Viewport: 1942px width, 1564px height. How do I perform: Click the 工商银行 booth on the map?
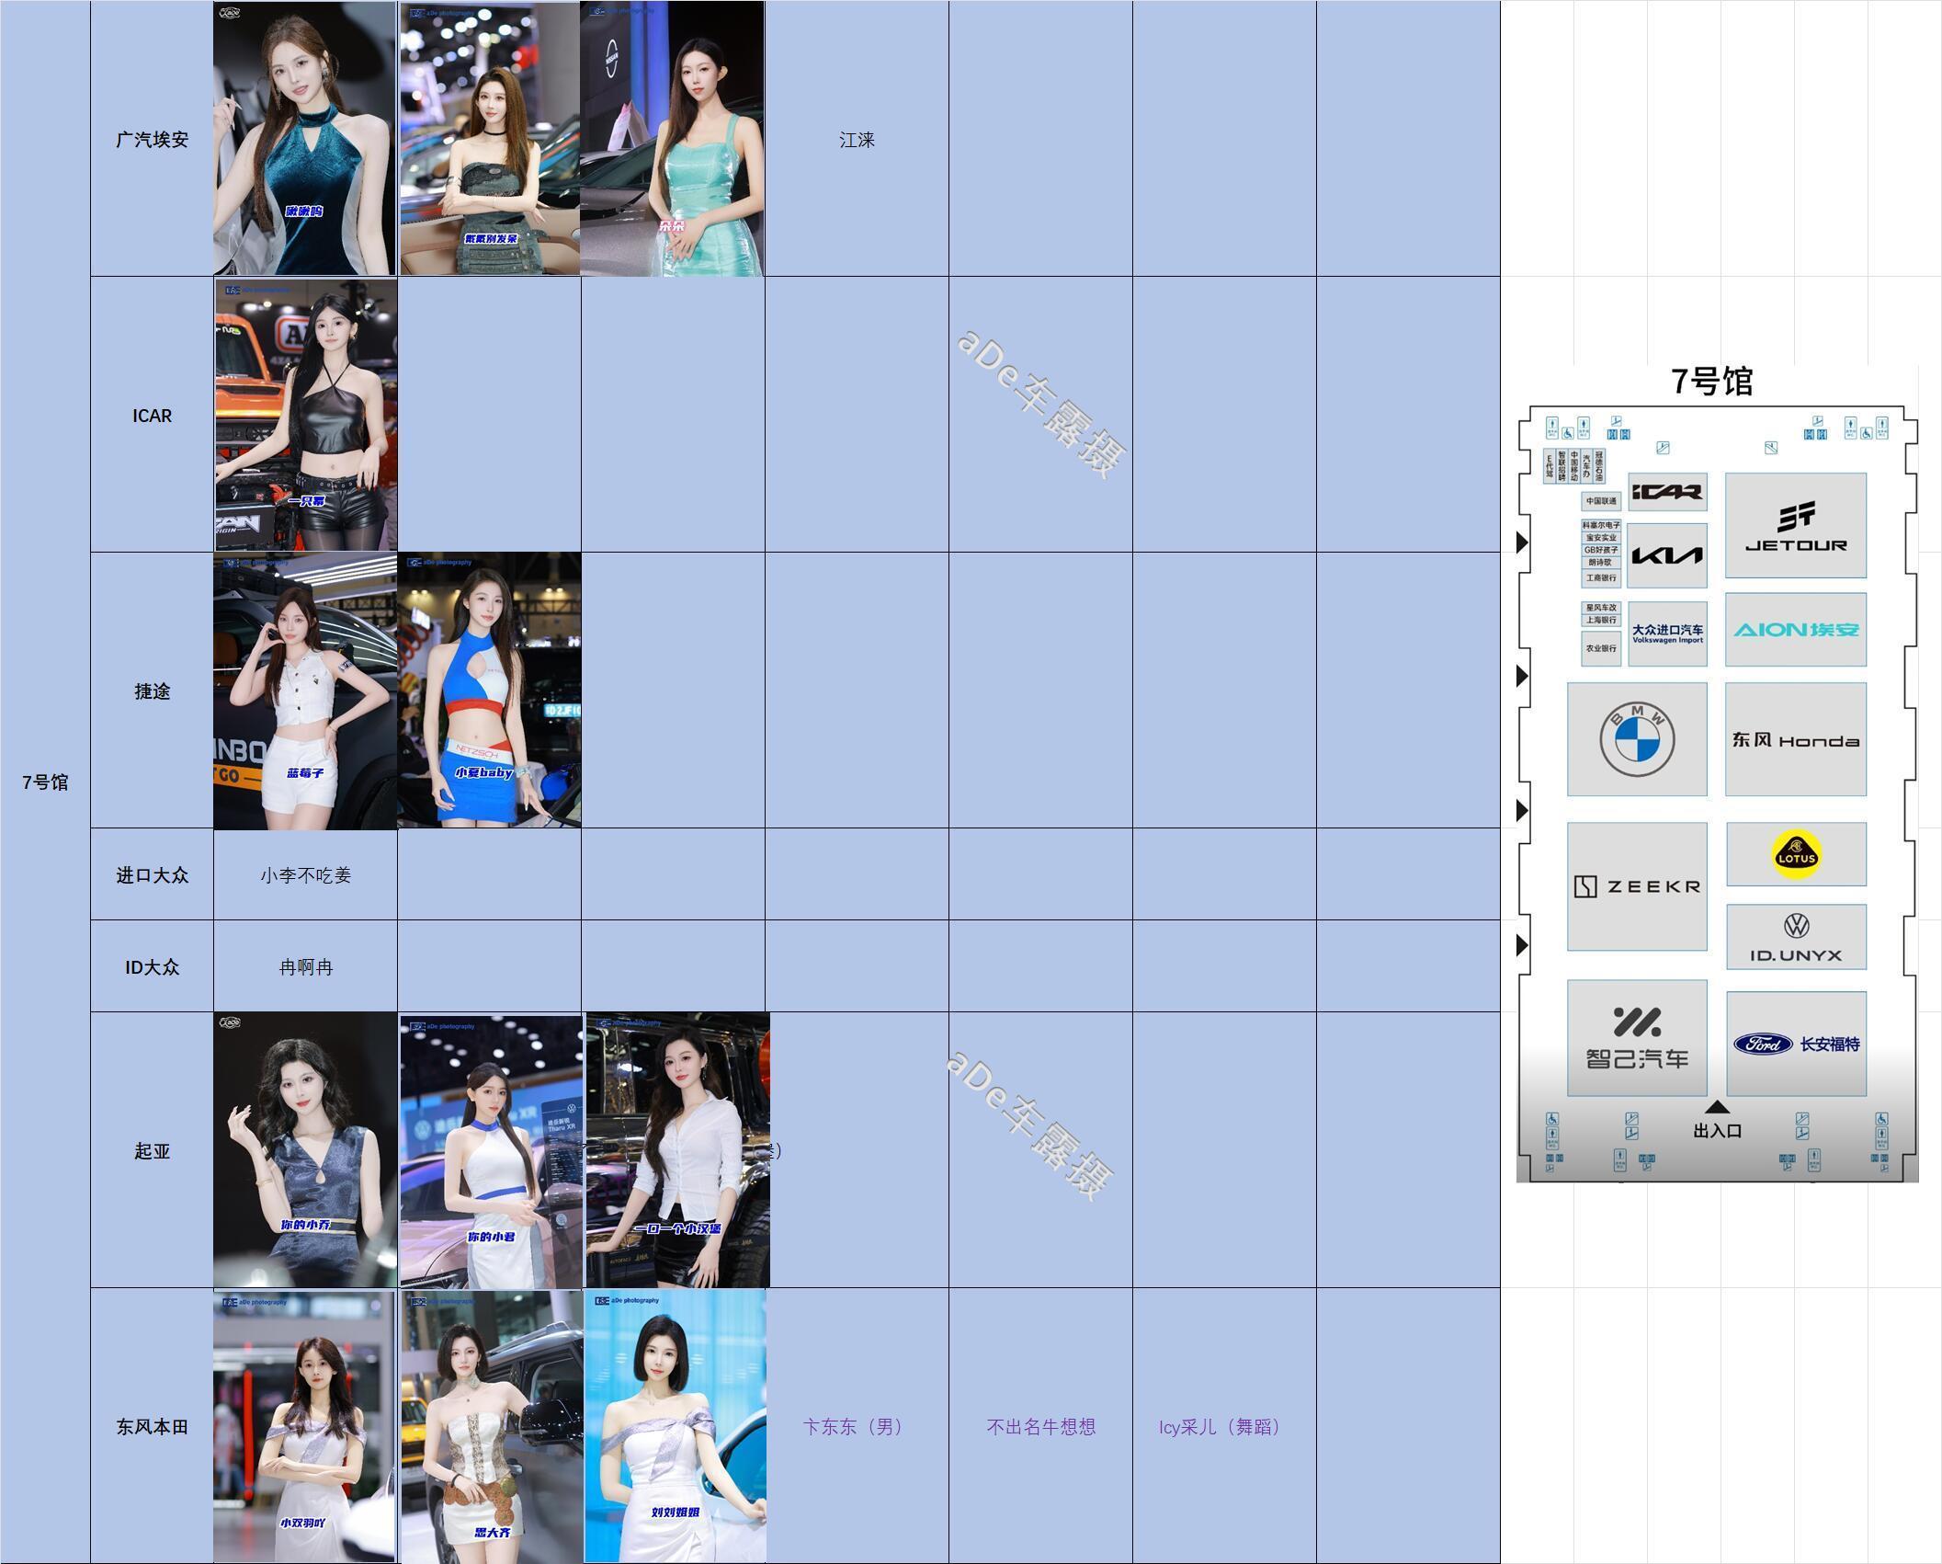point(1601,577)
